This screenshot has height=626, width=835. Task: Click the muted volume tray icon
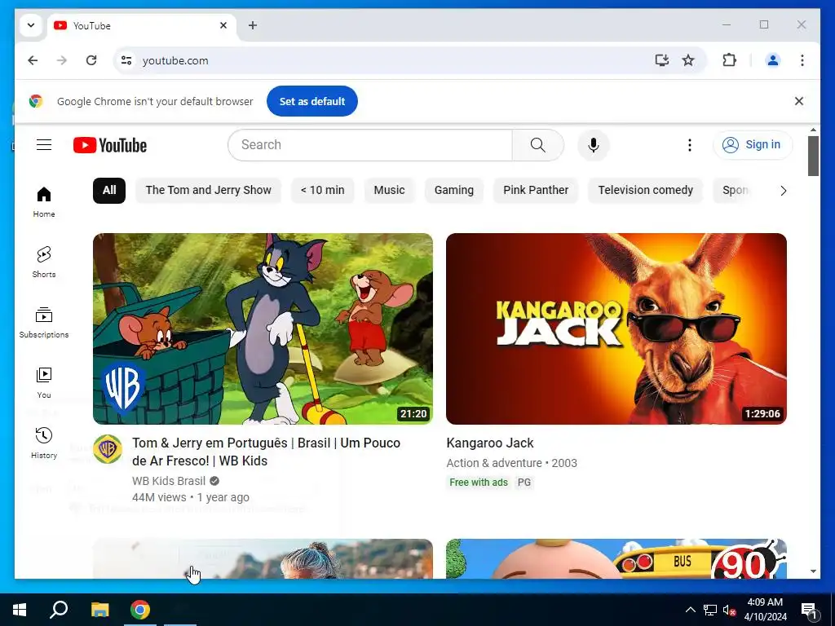729,610
